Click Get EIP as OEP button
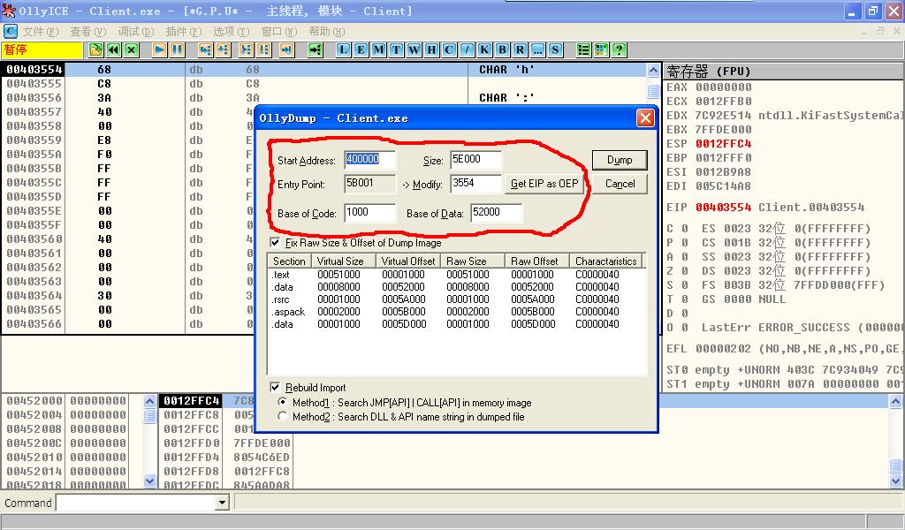 click(544, 184)
